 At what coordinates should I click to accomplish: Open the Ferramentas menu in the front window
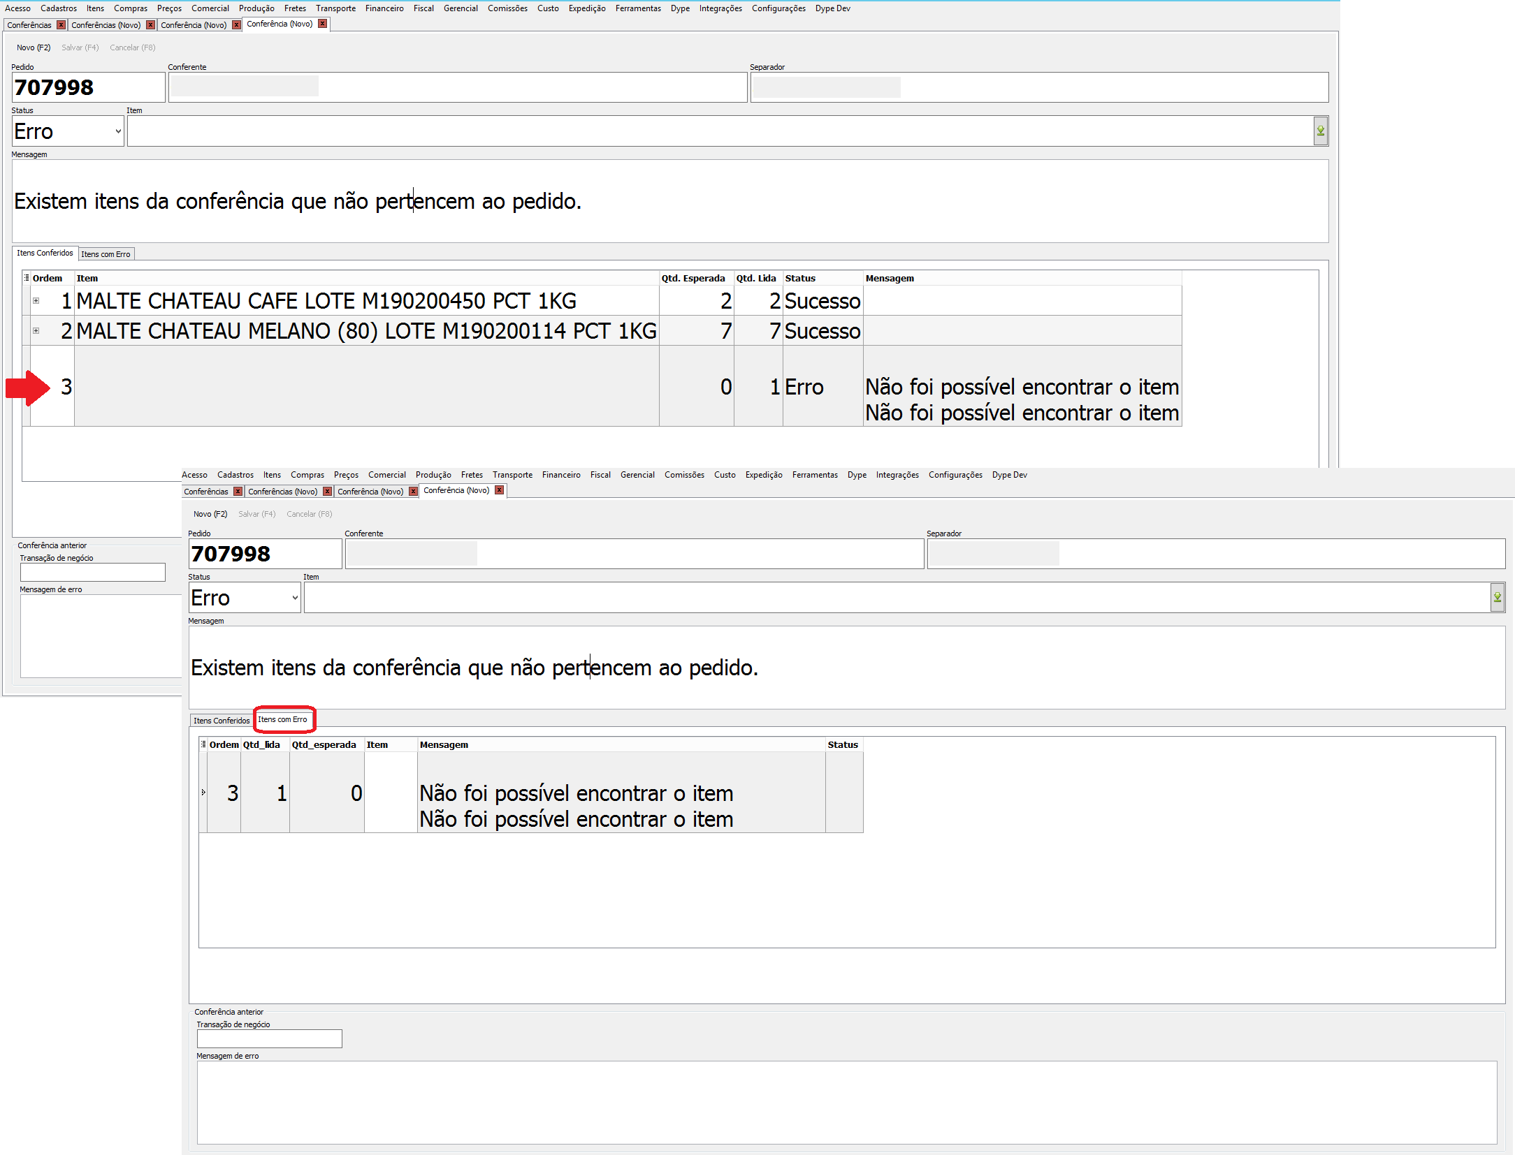pyautogui.click(x=815, y=475)
